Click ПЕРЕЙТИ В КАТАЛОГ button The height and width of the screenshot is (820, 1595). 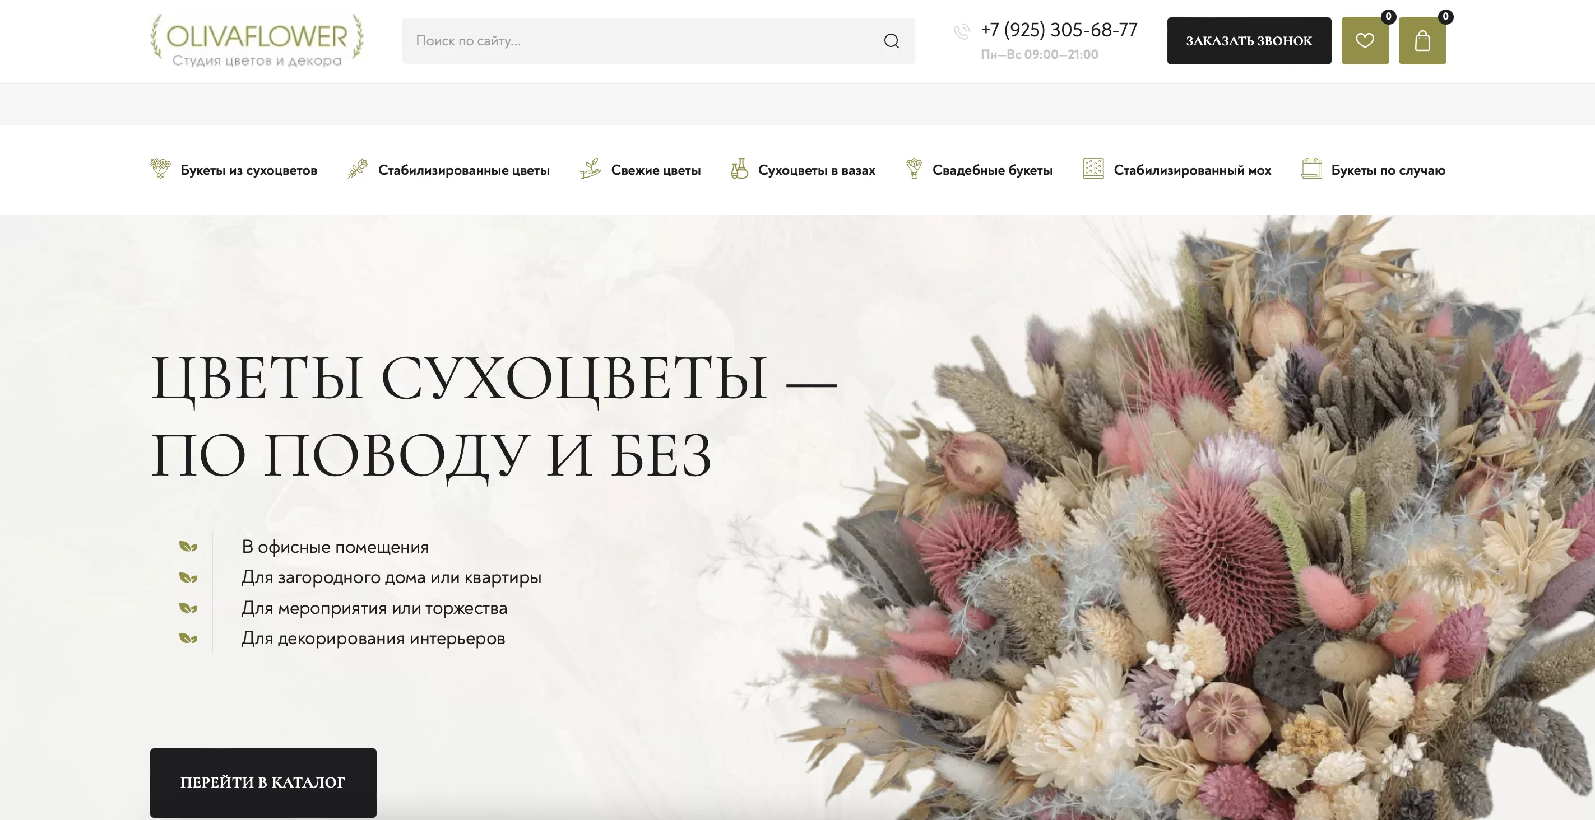coord(263,782)
